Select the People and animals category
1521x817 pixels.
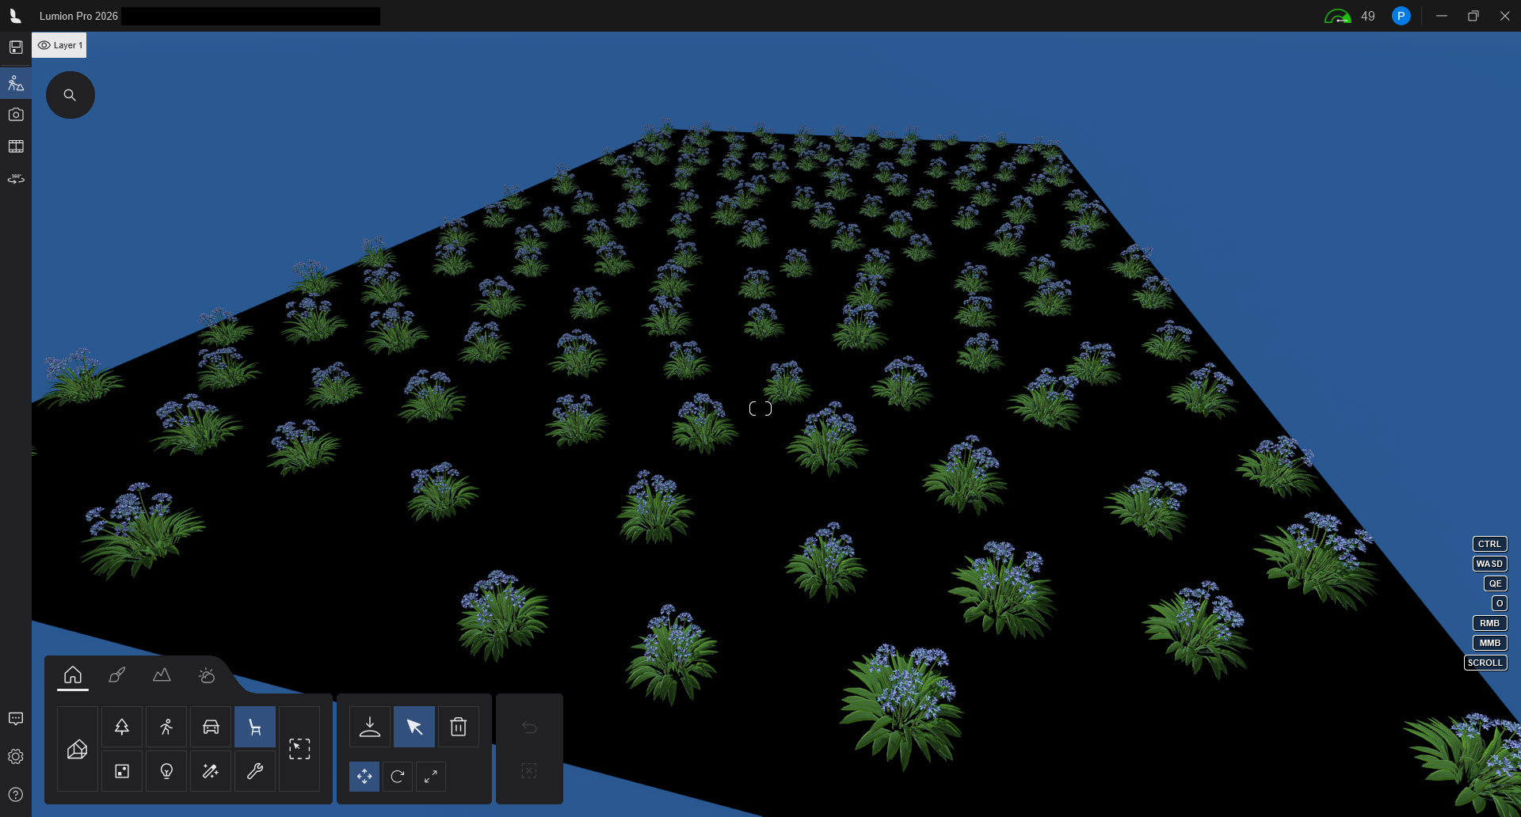pyautogui.click(x=166, y=727)
